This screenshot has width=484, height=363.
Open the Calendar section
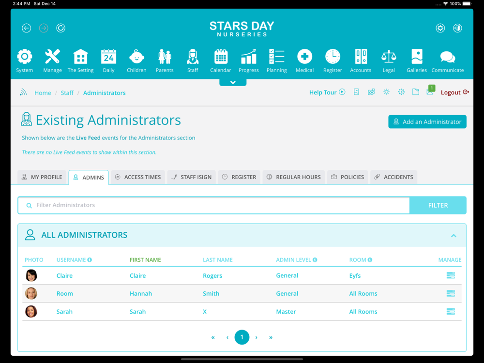pos(221,61)
